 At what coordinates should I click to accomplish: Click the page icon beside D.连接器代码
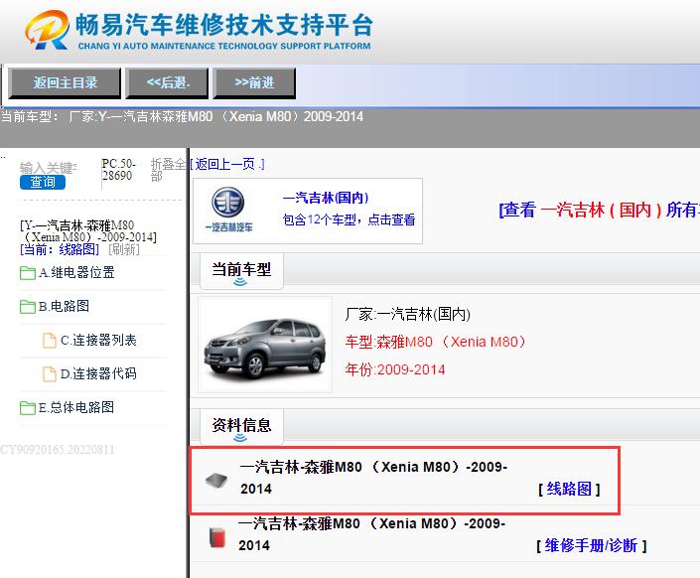(x=49, y=373)
